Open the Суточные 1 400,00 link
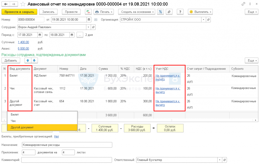 pos(23,42)
